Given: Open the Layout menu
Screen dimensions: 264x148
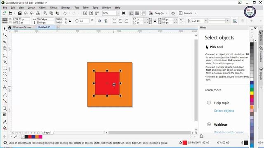Looking at the screenshot, I should click(x=31, y=7).
